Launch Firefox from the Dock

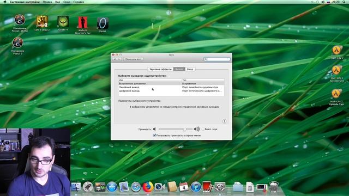click(148, 187)
